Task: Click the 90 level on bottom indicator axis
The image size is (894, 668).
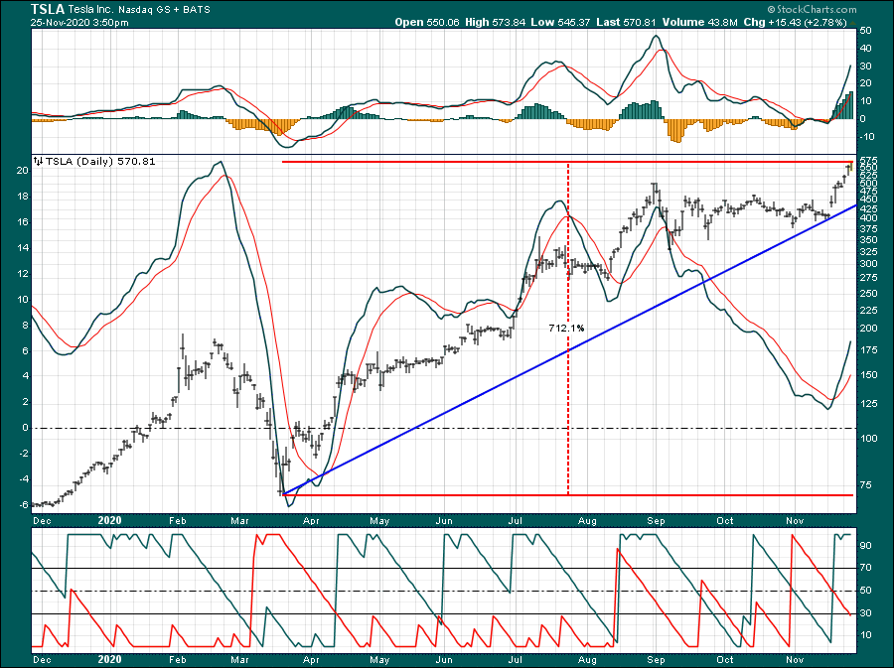Action: 866,546
